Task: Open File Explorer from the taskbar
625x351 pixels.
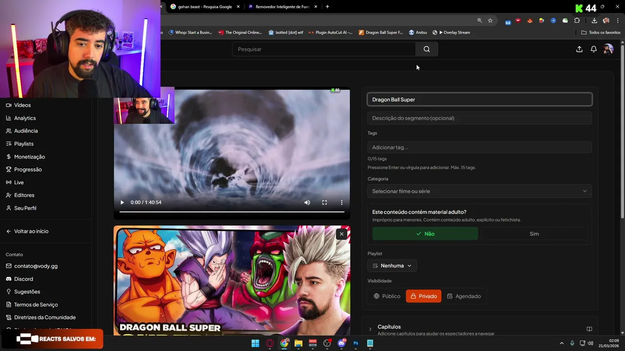Action: pyautogui.click(x=298, y=343)
